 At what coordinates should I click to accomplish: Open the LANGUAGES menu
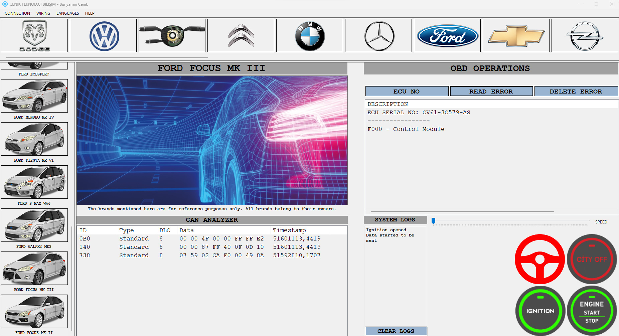click(x=67, y=13)
